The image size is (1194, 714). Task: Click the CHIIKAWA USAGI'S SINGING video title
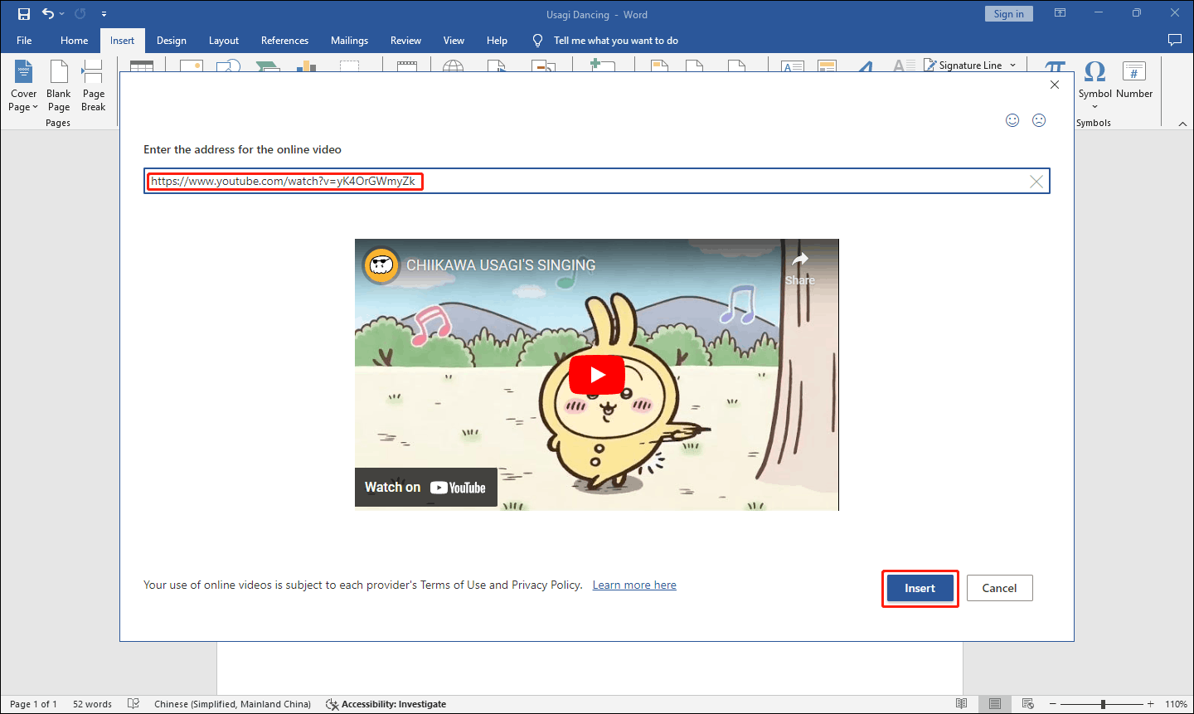[501, 265]
